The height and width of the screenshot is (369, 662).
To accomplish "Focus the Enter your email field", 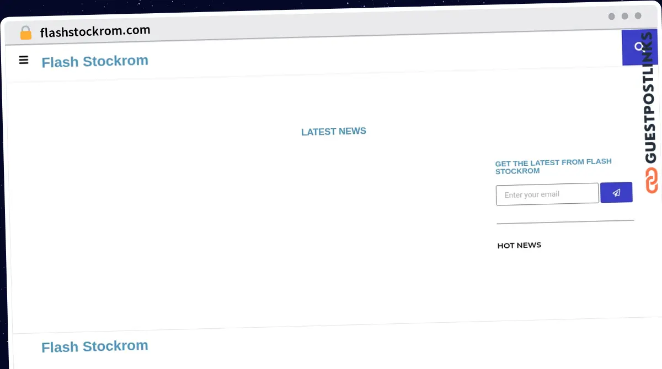I will [x=547, y=194].
